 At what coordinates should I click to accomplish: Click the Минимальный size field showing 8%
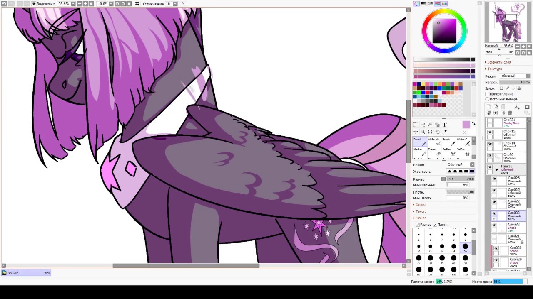point(458,185)
